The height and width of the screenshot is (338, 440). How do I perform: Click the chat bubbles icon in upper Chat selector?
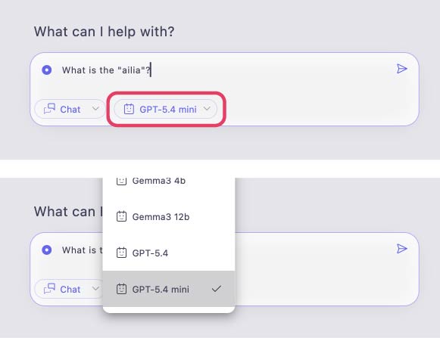(49, 109)
